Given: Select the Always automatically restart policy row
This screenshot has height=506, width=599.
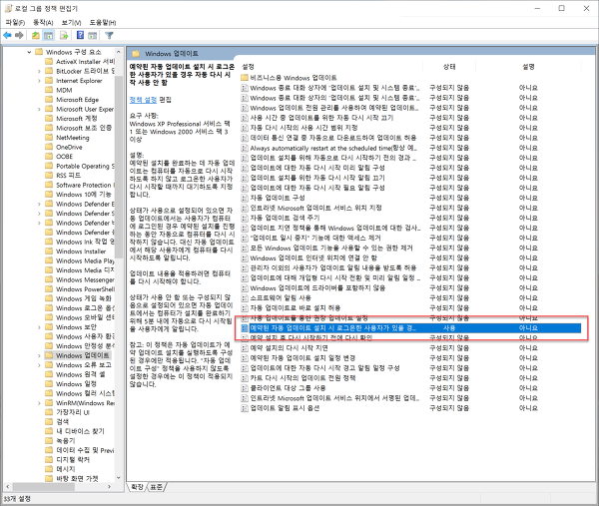Looking at the screenshot, I should click(x=333, y=148).
